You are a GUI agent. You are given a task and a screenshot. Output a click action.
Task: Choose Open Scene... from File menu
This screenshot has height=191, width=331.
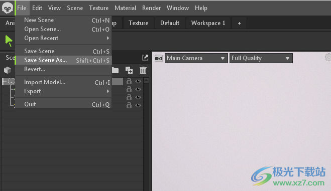tap(63, 29)
